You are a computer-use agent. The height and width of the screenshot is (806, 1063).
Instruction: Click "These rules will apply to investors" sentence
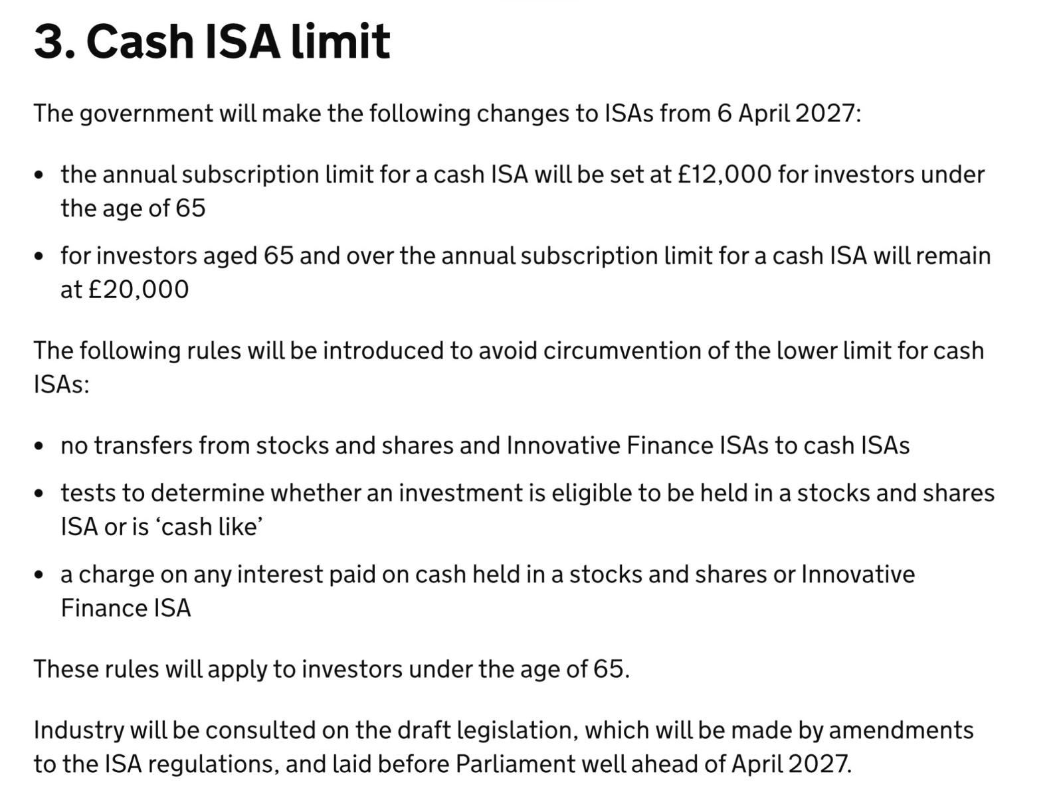[x=331, y=669]
